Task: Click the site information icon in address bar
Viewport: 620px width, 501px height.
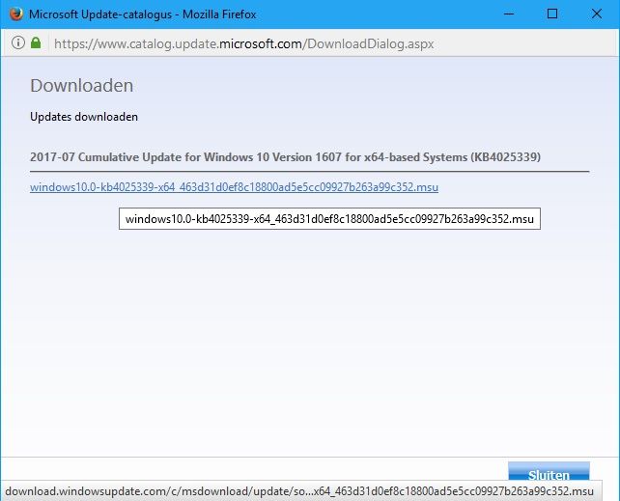Action: coord(18,42)
